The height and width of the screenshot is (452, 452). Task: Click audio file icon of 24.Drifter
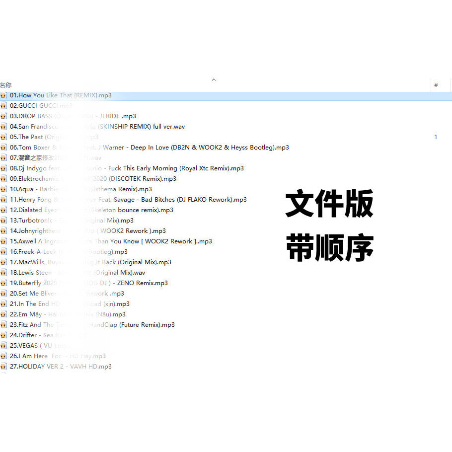3,335
